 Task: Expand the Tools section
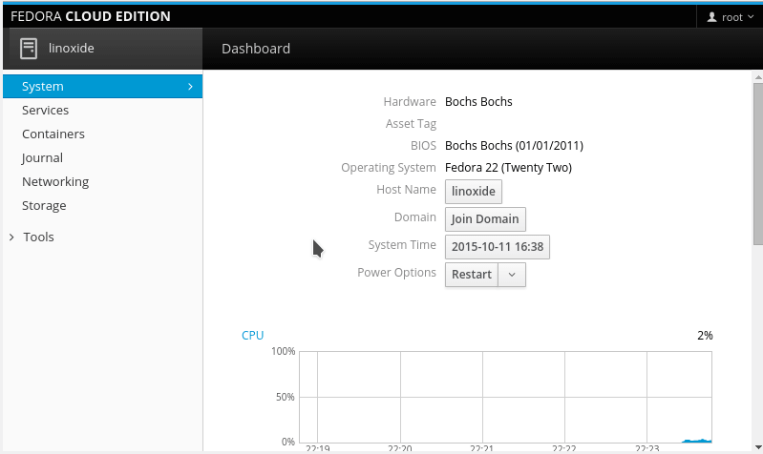pos(38,237)
